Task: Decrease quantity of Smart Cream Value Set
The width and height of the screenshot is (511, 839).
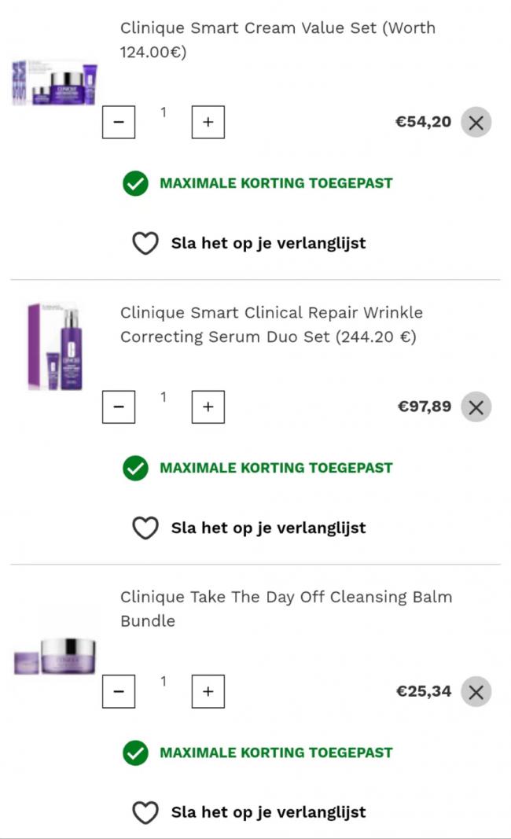Action: coord(119,123)
